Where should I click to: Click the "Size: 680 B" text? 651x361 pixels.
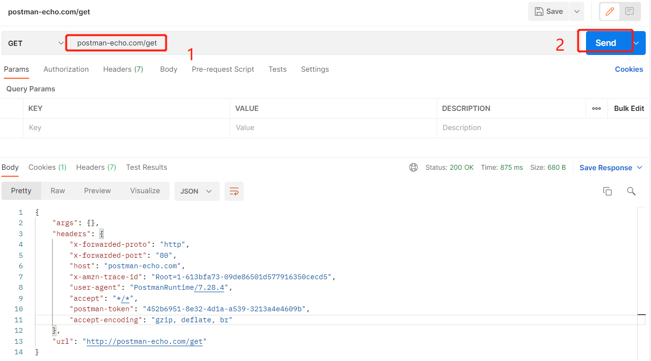pos(548,167)
